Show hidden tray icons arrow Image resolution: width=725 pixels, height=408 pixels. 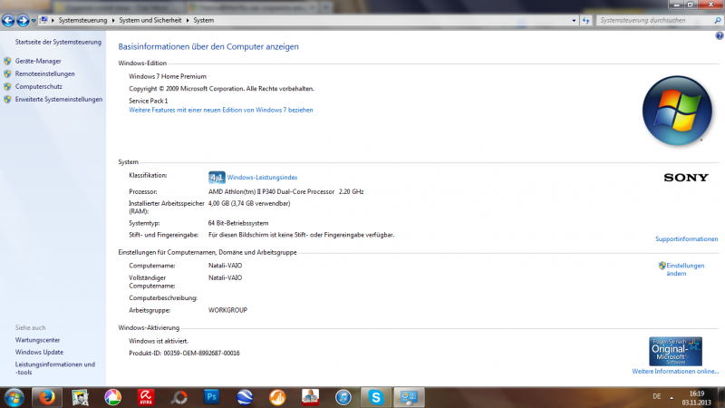pyautogui.click(x=672, y=397)
